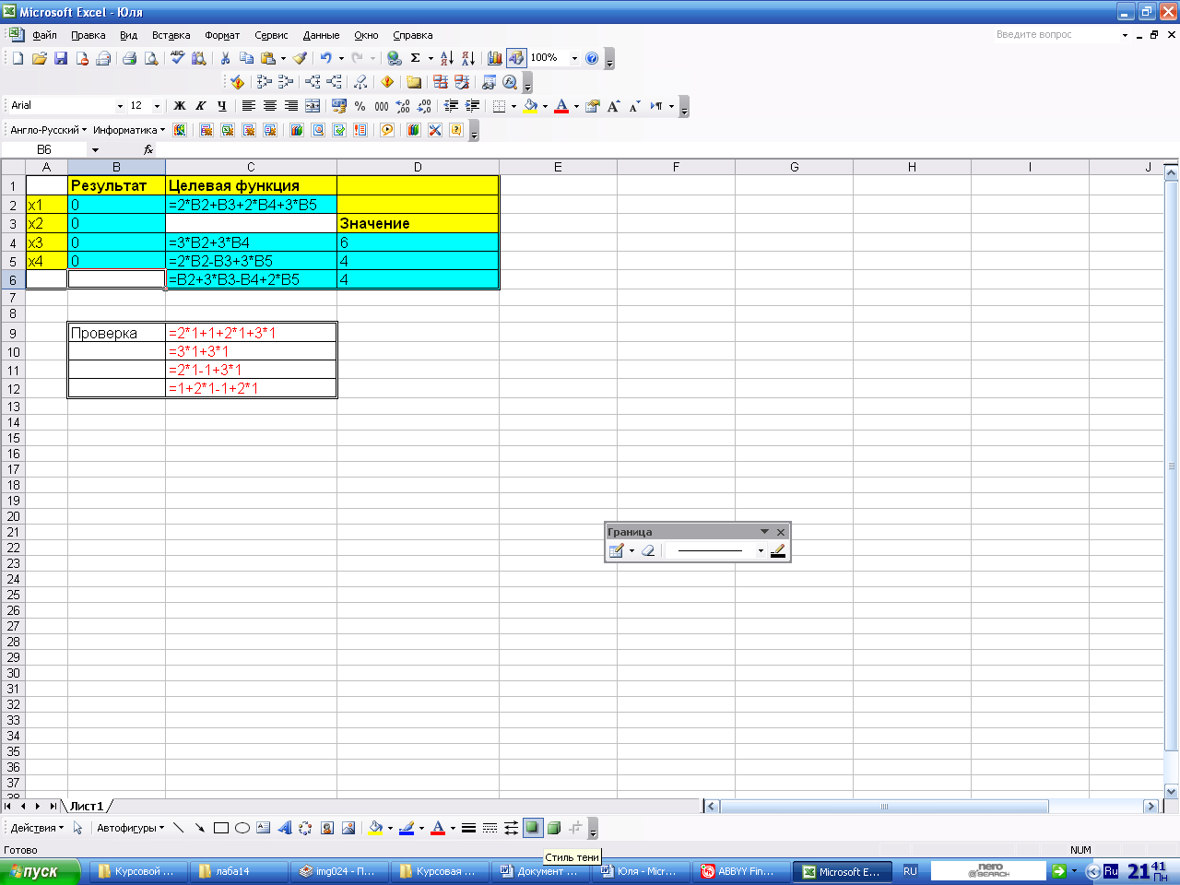Switch to ABBYY FineReader taskbar button
The width and height of the screenshot is (1180, 885).
pyautogui.click(x=740, y=871)
